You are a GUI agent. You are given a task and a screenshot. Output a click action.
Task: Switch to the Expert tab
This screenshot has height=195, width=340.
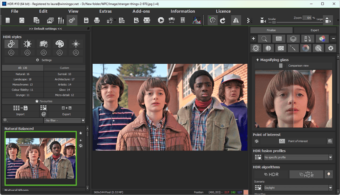314,30
